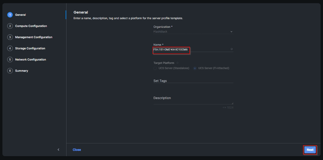Open Storage Configuration step
The width and height of the screenshot is (323, 160).
pos(30,49)
